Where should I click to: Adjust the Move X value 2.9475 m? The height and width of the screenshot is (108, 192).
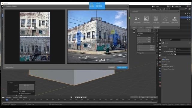coord(27,85)
